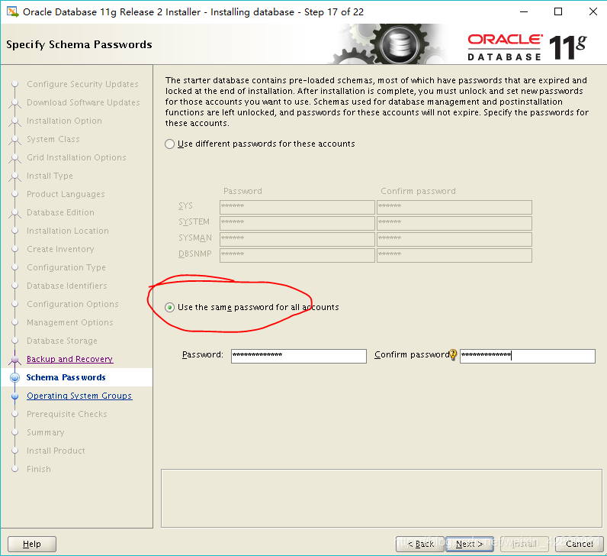
Task: Click the Password input field
Action: [x=298, y=356]
